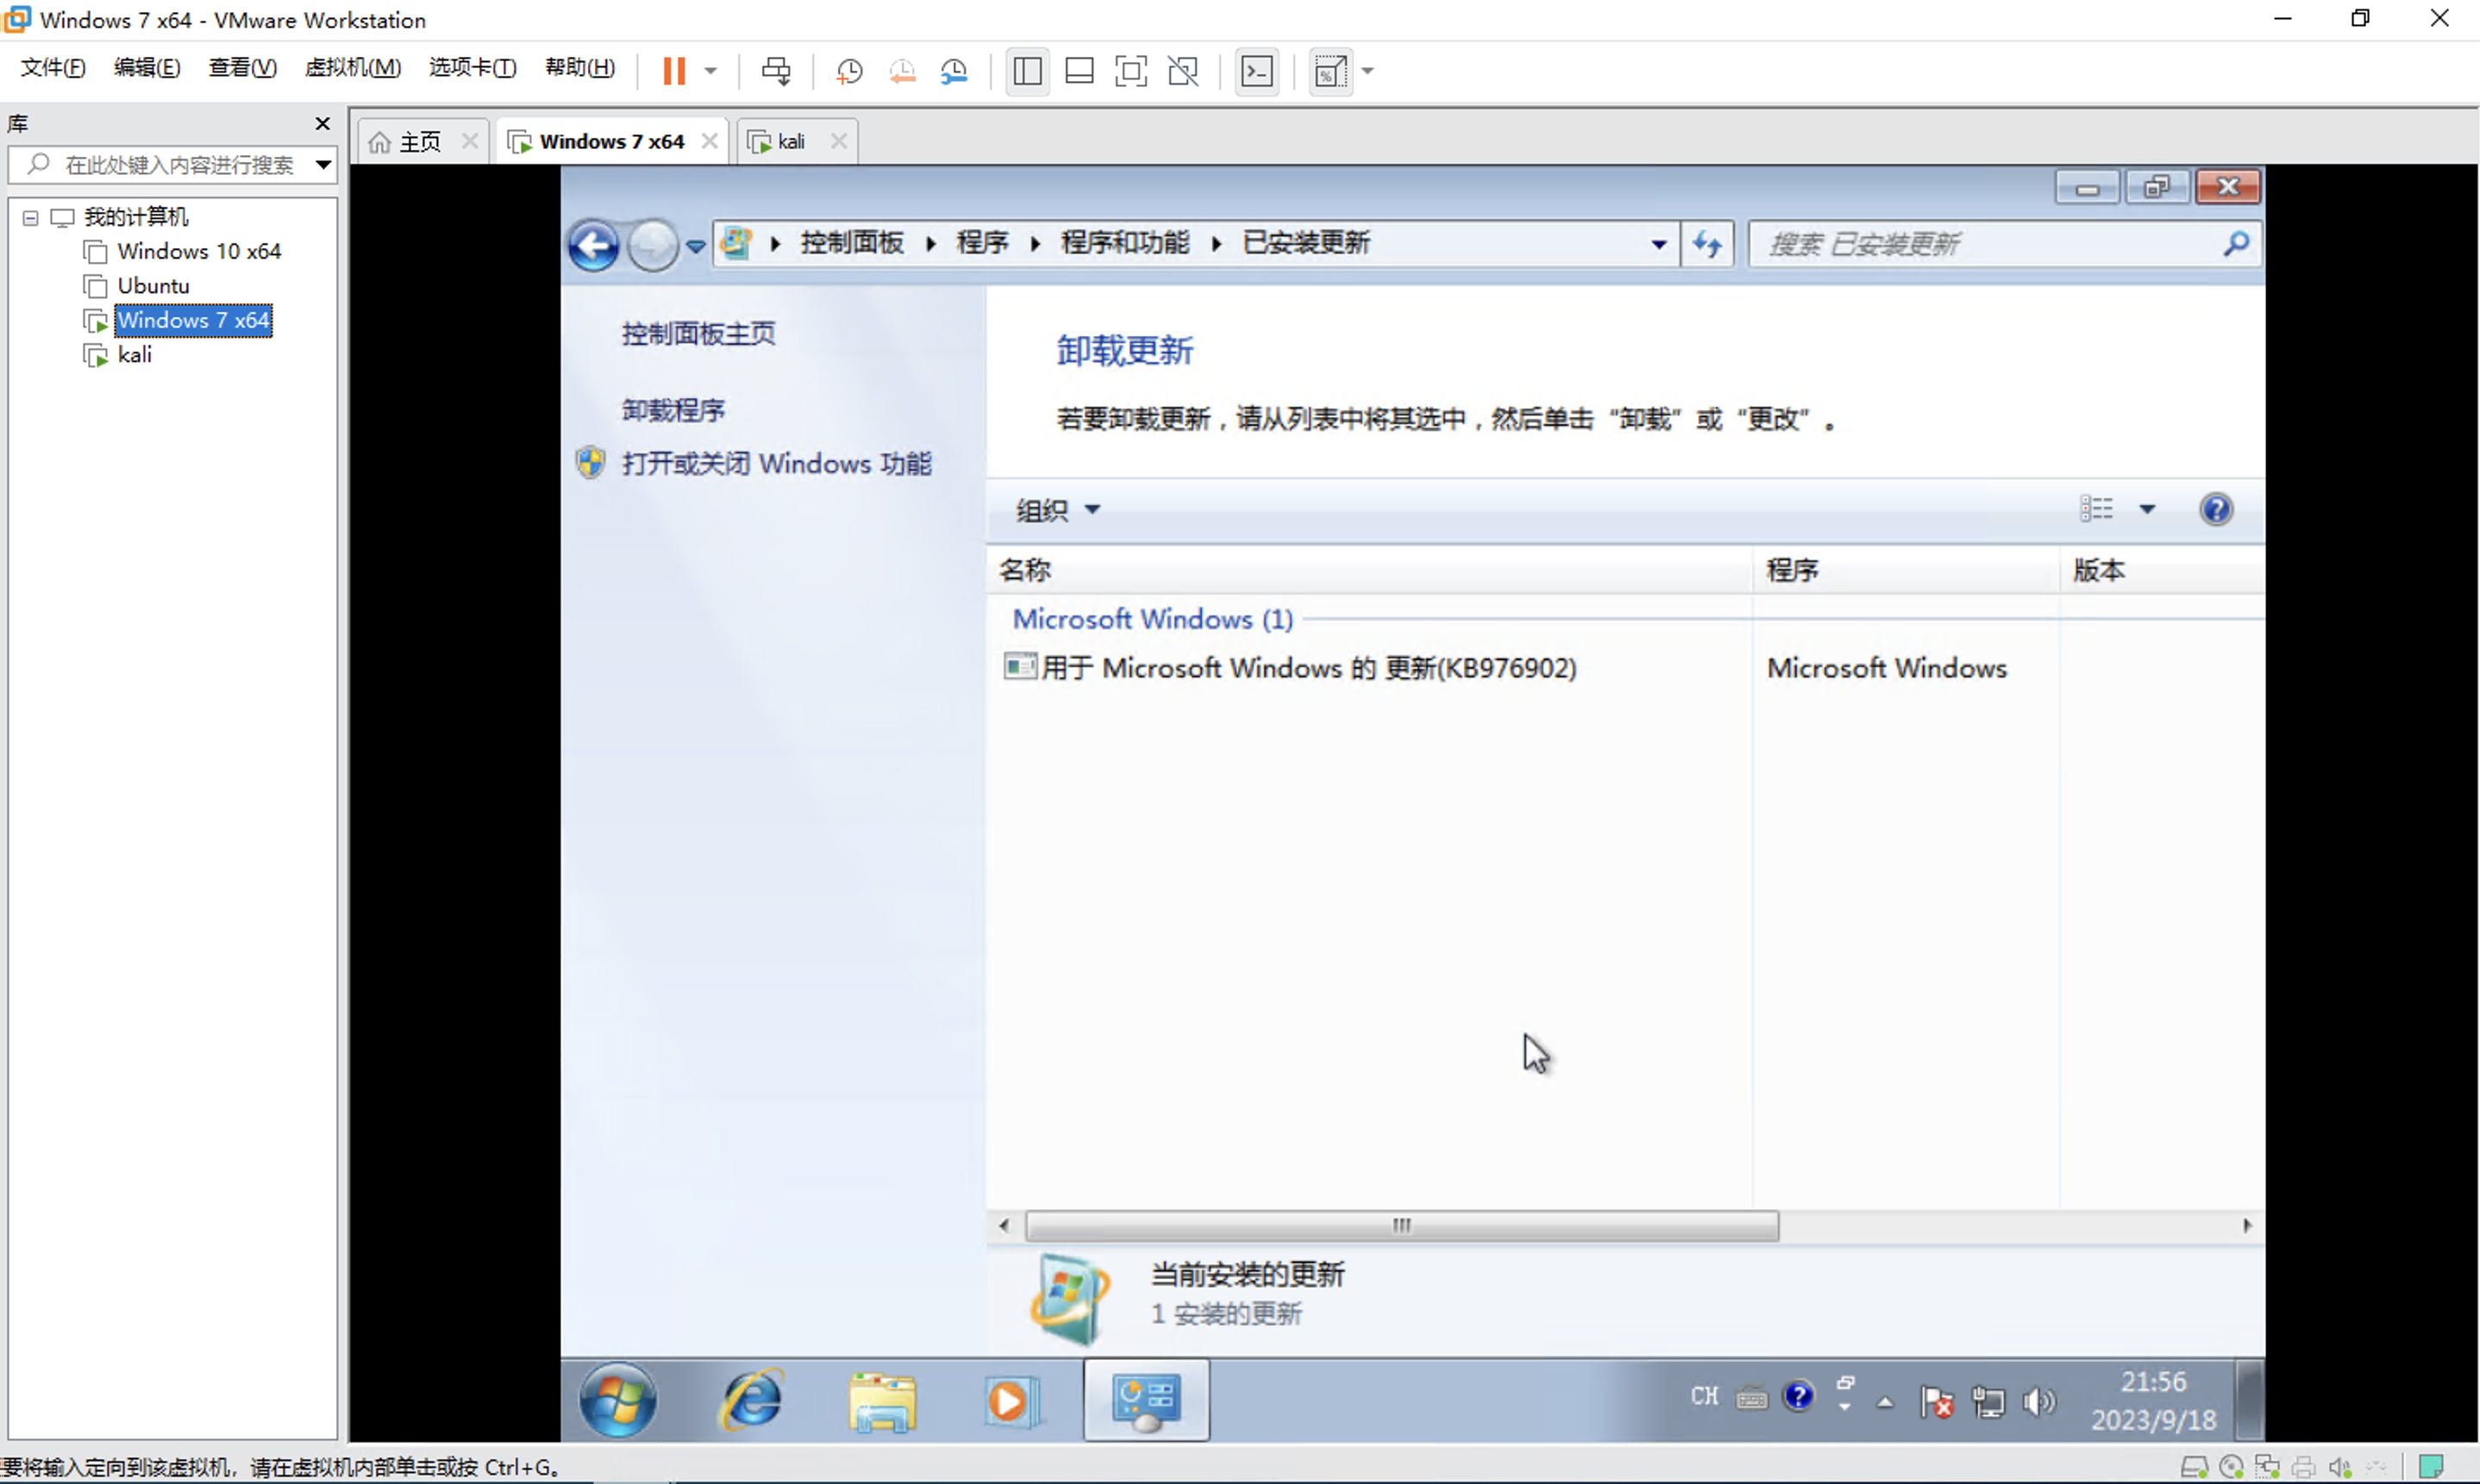2480x1484 pixels.
Task: Open the 帮助(H) menu
Action: [x=580, y=67]
